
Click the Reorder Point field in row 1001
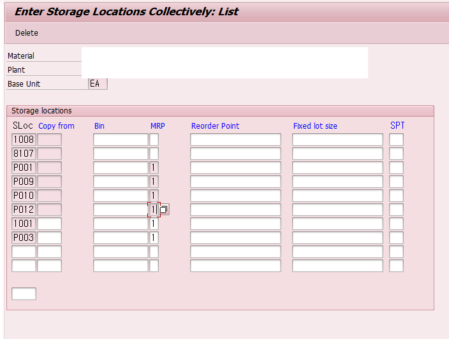point(236,224)
